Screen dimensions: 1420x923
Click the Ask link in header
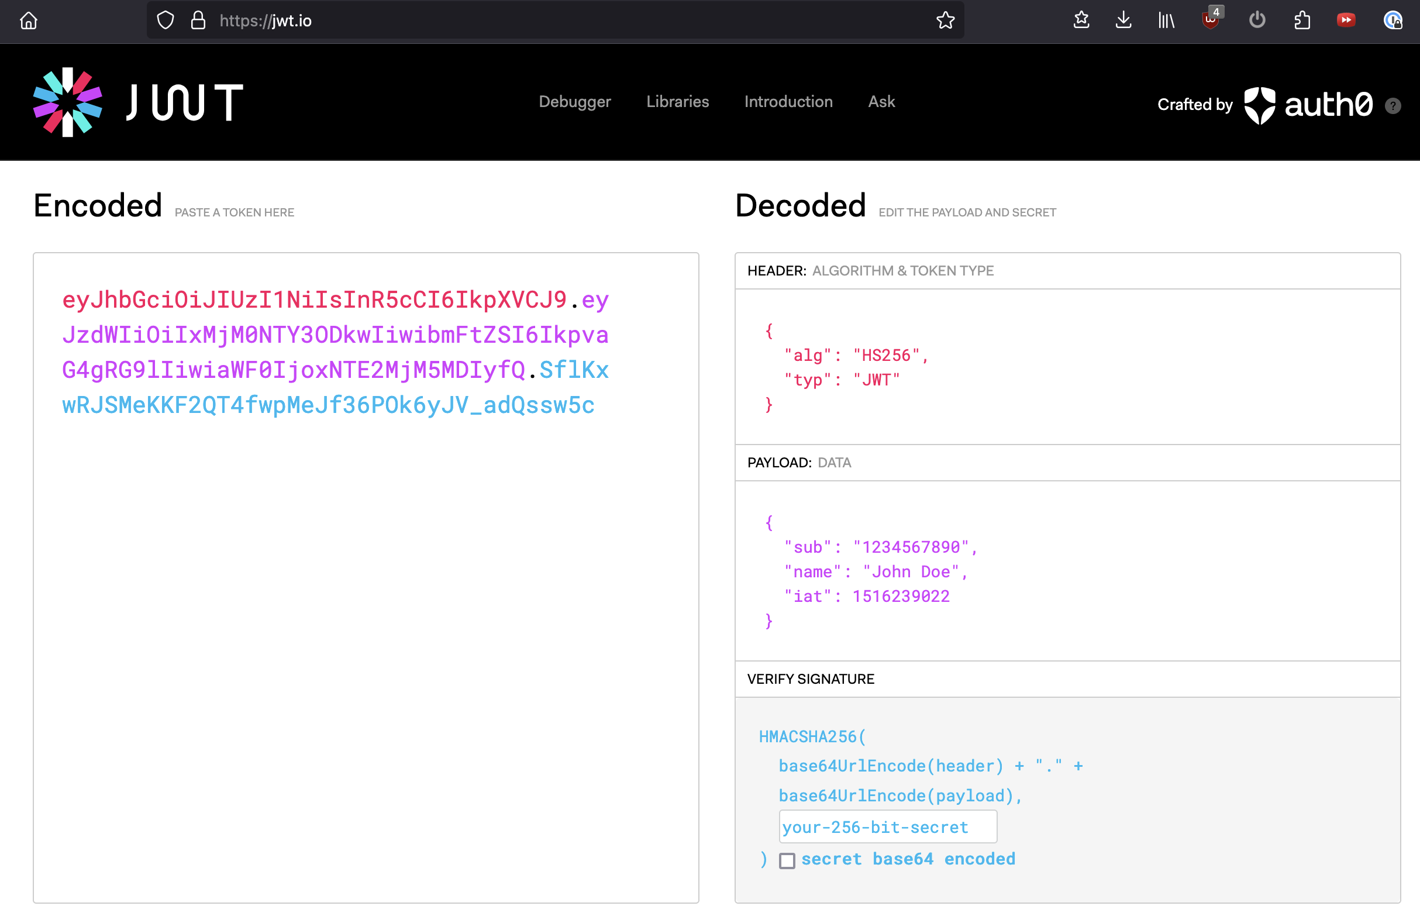[881, 102]
